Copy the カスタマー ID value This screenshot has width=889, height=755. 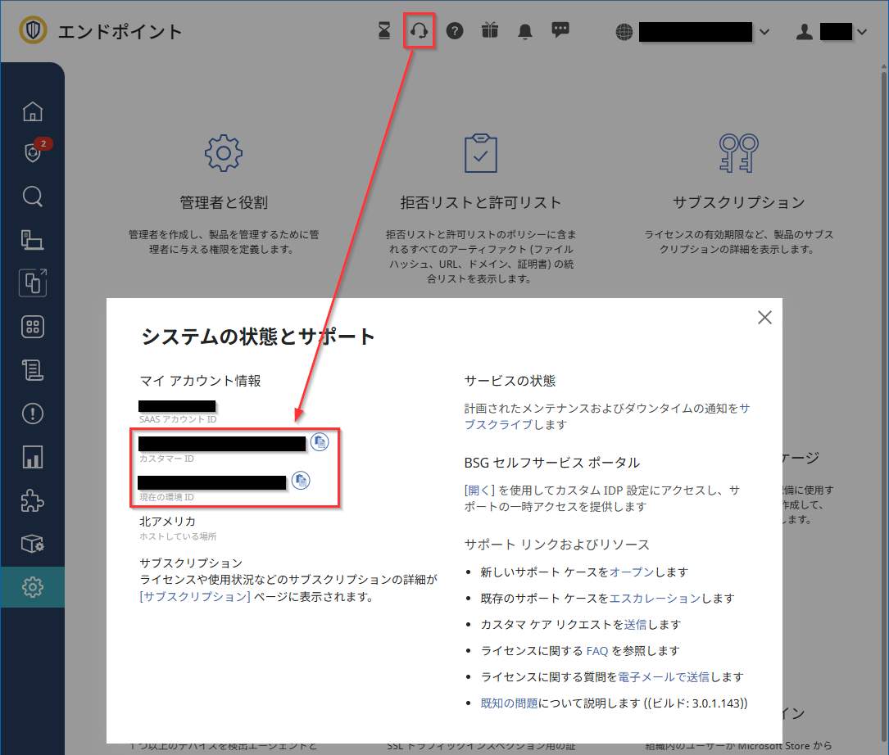point(320,441)
